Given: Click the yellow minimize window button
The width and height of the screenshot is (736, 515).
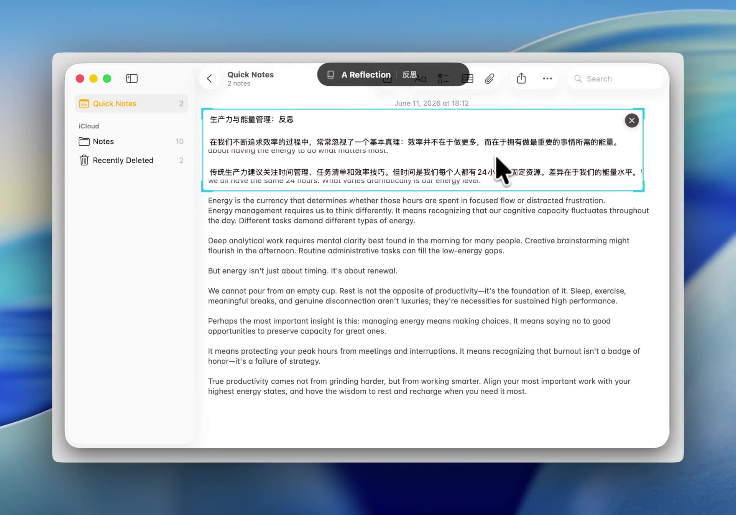Looking at the screenshot, I should (94, 79).
